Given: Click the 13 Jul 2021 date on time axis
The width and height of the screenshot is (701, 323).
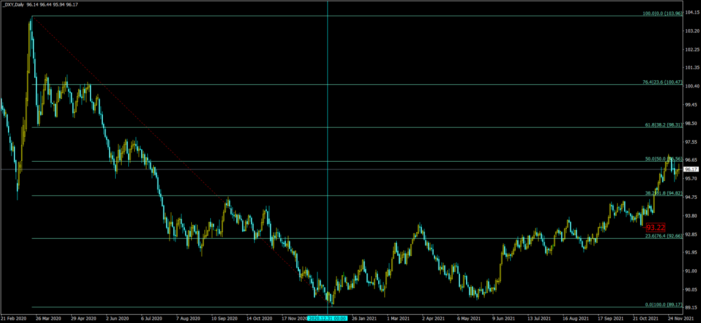Looking at the screenshot, I should click(x=540, y=319).
